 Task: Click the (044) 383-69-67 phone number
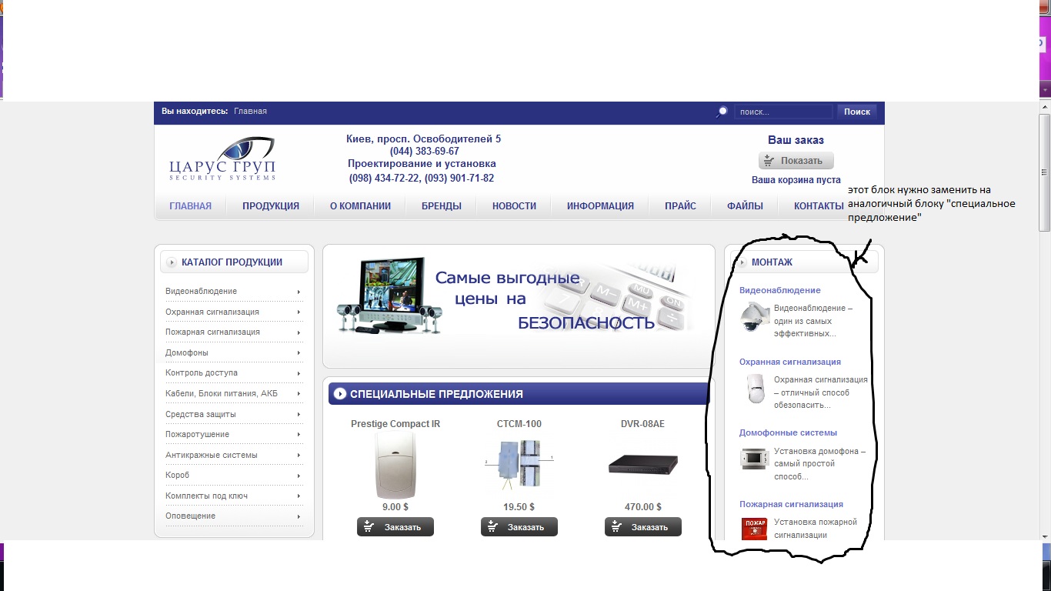click(425, 152)
